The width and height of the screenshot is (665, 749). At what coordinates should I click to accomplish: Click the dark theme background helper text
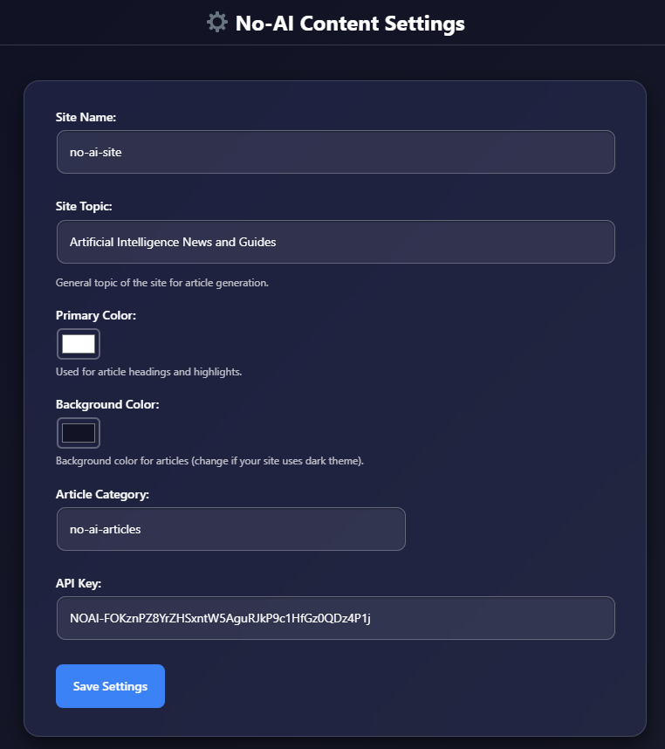[209, 460]
